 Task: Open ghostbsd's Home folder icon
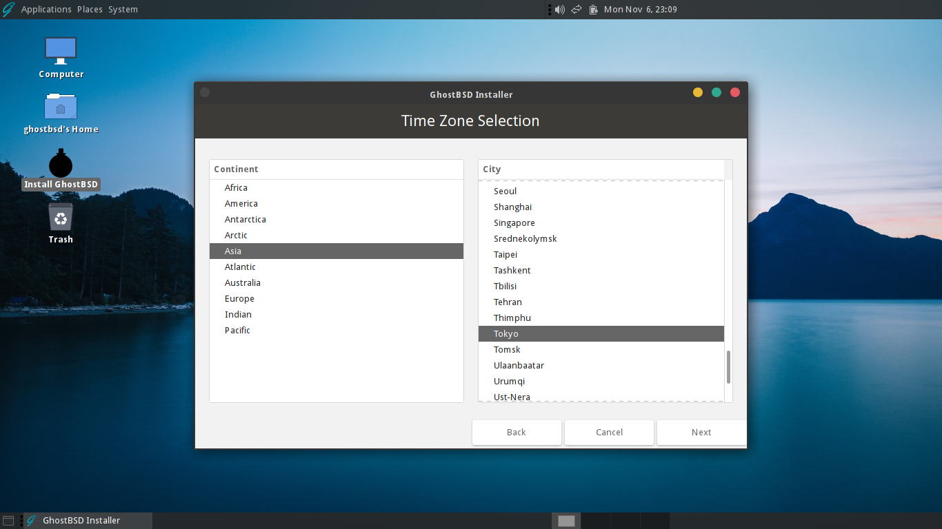pos(61,106)
